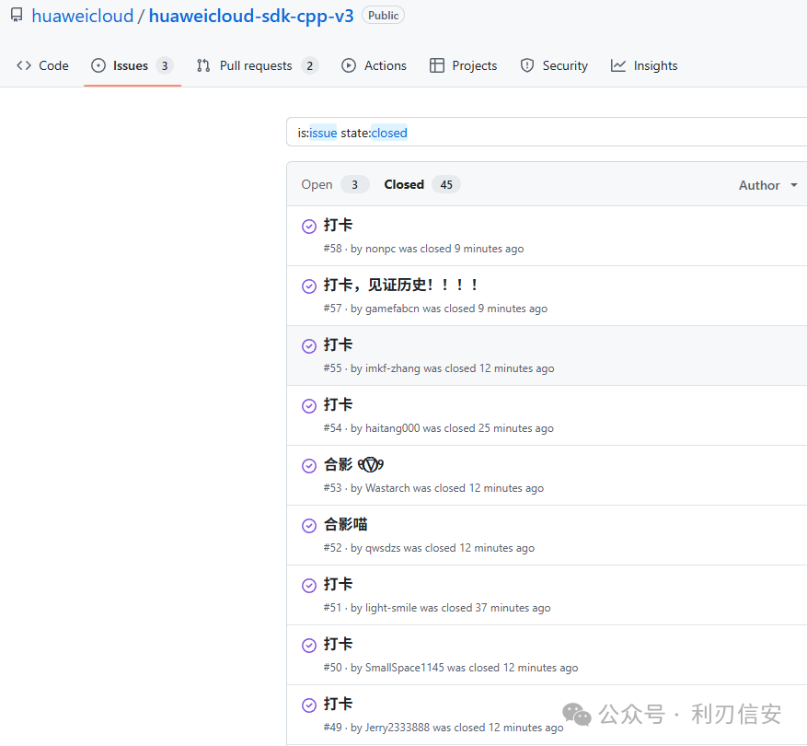Screen dimensions: 807x746
Task: Click "closed 25 minutes ago" text on #54
Action: point(499,428)
